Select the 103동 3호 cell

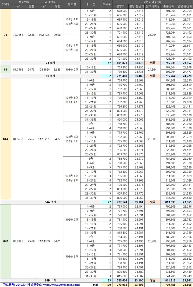[72, 257]
